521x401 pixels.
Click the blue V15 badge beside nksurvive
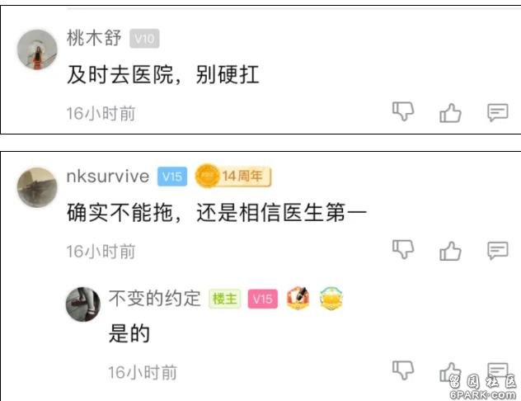[172, 177]
